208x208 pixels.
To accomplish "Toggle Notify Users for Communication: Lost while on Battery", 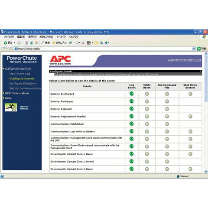I will 147,131.
